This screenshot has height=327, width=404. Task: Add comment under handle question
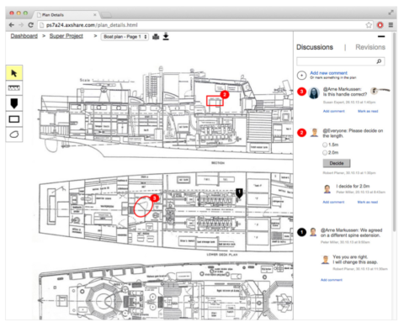(x=334, y=111)
